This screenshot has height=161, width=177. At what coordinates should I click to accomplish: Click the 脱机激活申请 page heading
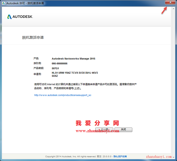33,37
